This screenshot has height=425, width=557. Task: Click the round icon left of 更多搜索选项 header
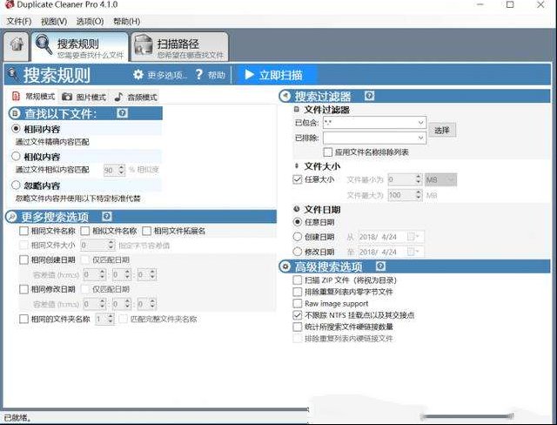coord(12,216)
